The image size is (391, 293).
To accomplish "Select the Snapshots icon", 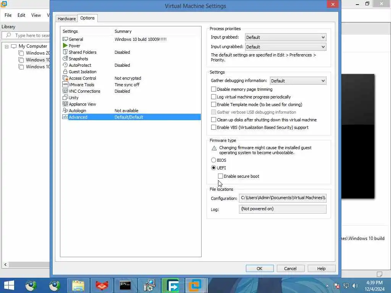I will pyautogui.click(x=65, y=58).
